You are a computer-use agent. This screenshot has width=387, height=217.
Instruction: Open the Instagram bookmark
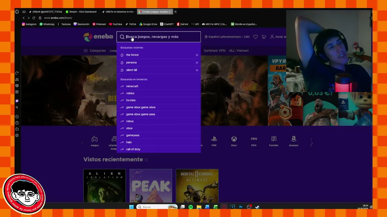(29, 24)
